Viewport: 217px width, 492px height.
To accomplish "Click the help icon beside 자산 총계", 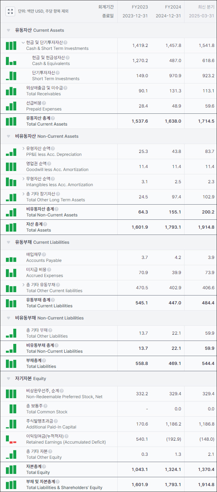I will coord(45,224).
